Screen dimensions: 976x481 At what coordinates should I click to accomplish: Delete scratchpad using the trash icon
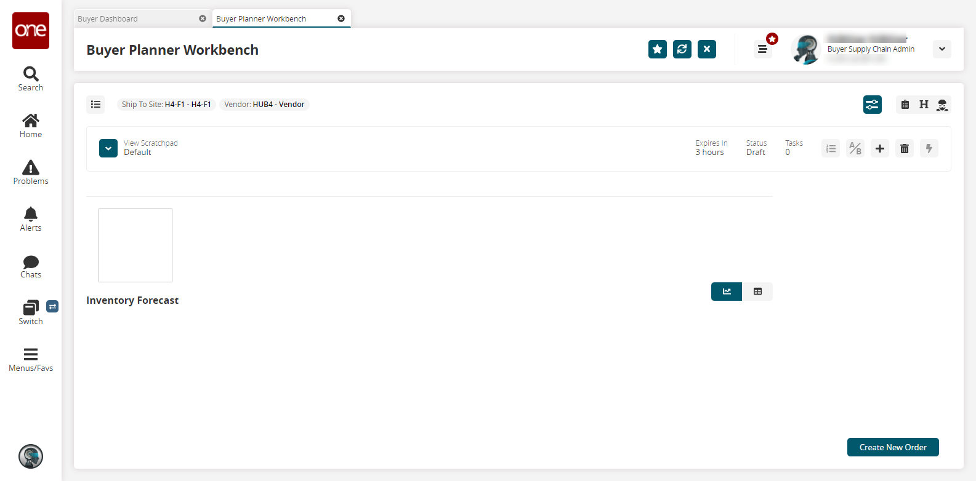(905, 148)
